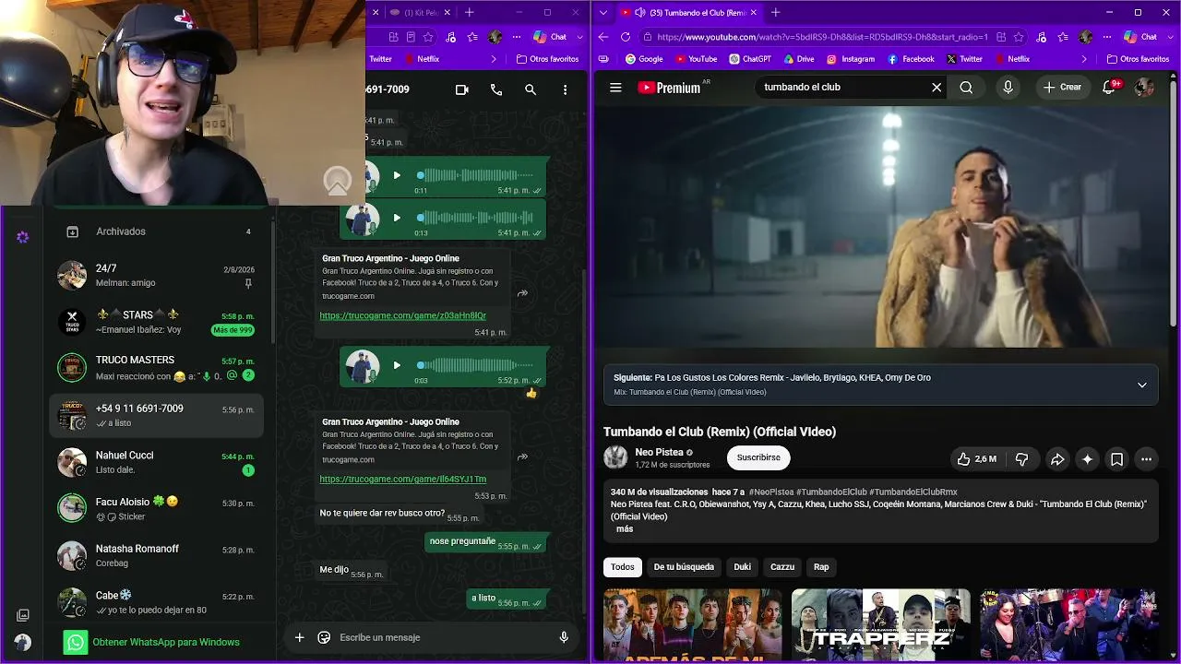Submit the YouTube search with magnifier button
The image size is (1181, 664).
(x=966, y=88)
